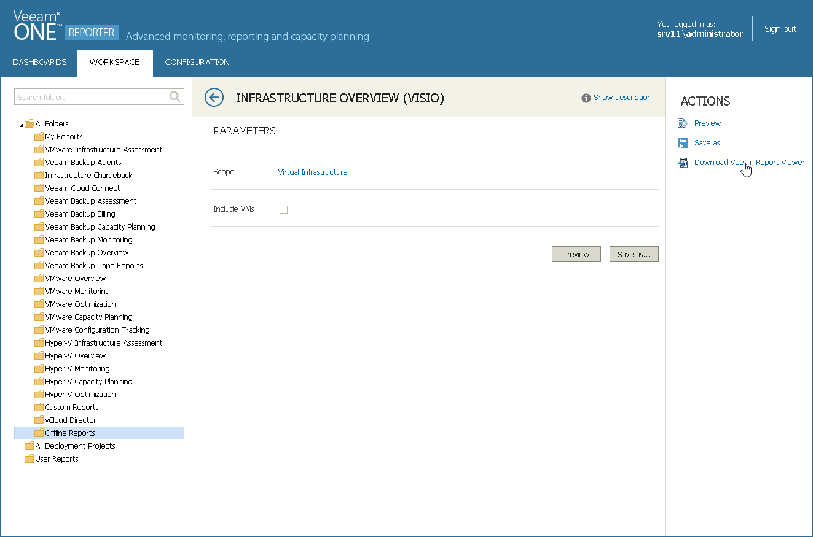Select Veeam Backup Assessment folder
The width and height of the screenshot is (813, 537).
(91, 201)
